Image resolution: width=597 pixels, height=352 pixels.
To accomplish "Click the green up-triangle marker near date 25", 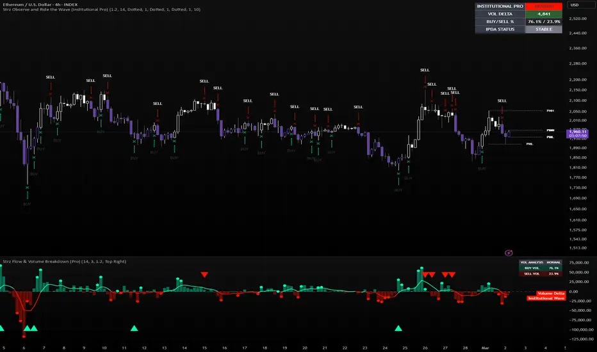I will point(398,328).
